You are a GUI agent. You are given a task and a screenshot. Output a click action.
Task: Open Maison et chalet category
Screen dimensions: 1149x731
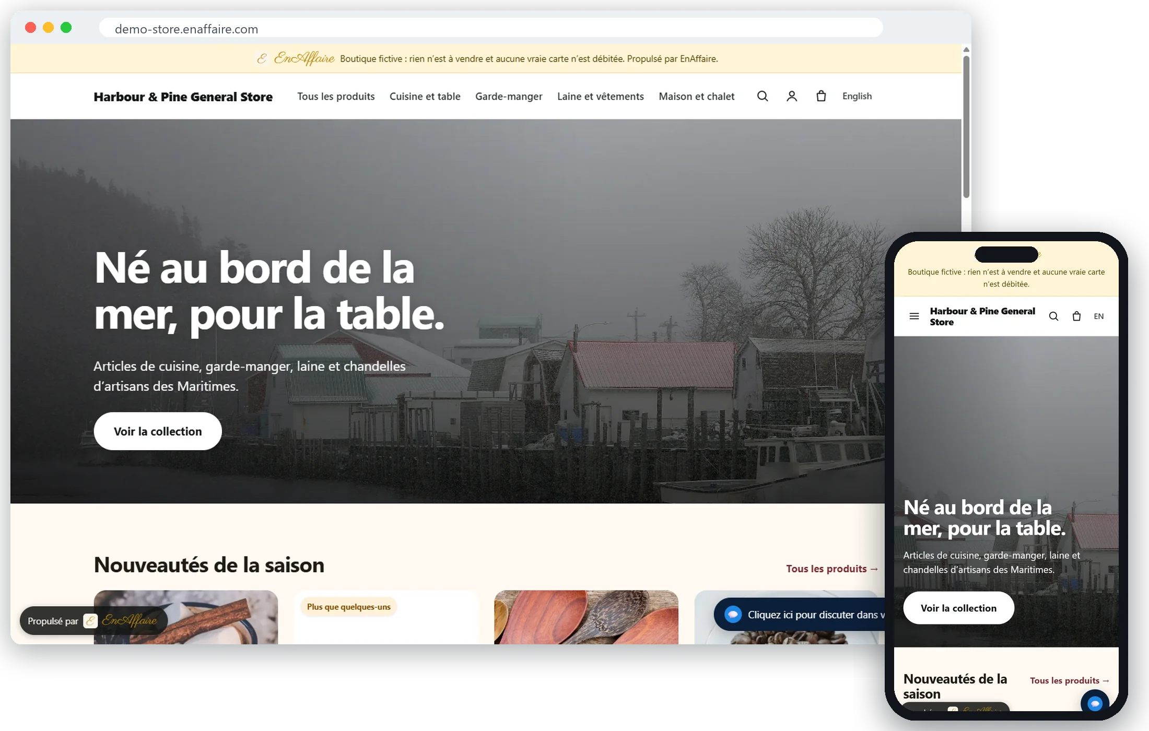tap(696, 97)
